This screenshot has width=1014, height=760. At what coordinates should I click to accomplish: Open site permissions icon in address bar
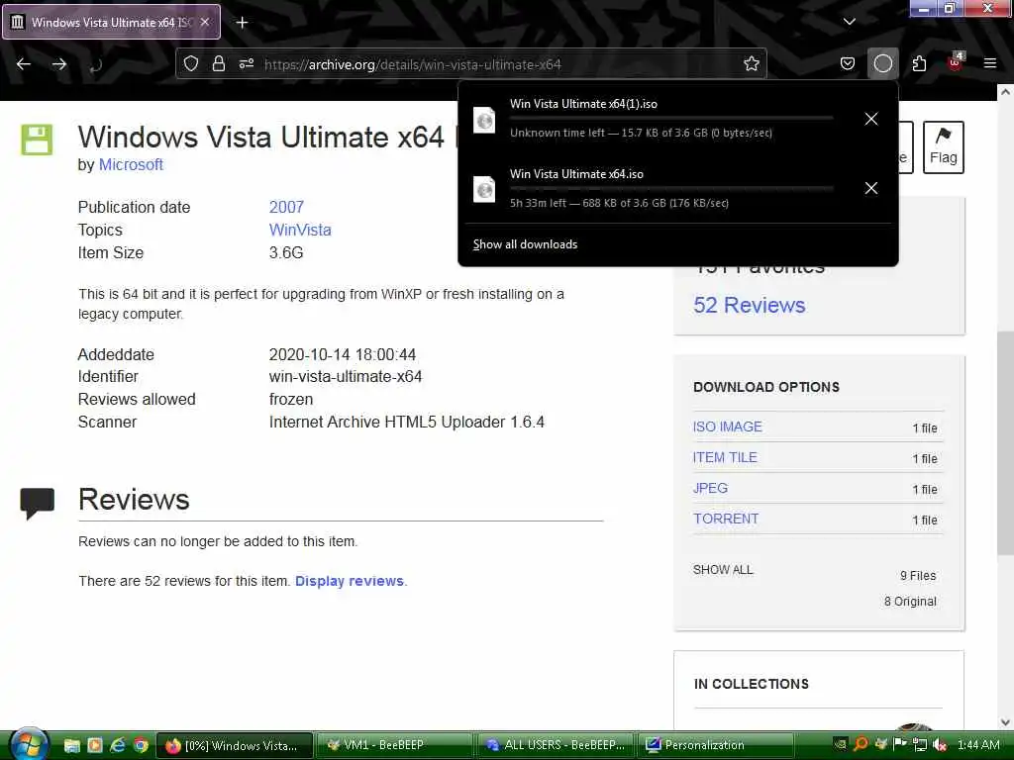(x=247, y=64)
